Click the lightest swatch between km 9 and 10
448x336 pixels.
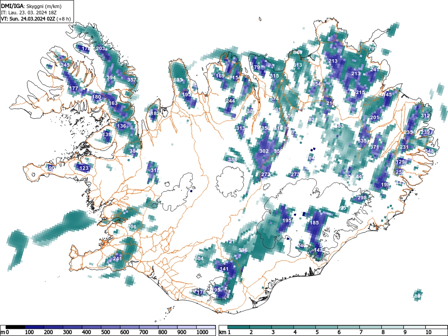coord(414,327)
